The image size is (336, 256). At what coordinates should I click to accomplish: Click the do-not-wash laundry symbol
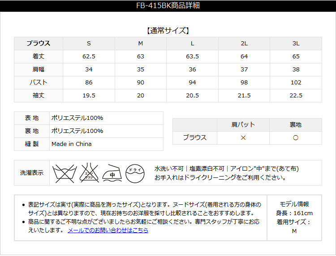coord(64,173)
